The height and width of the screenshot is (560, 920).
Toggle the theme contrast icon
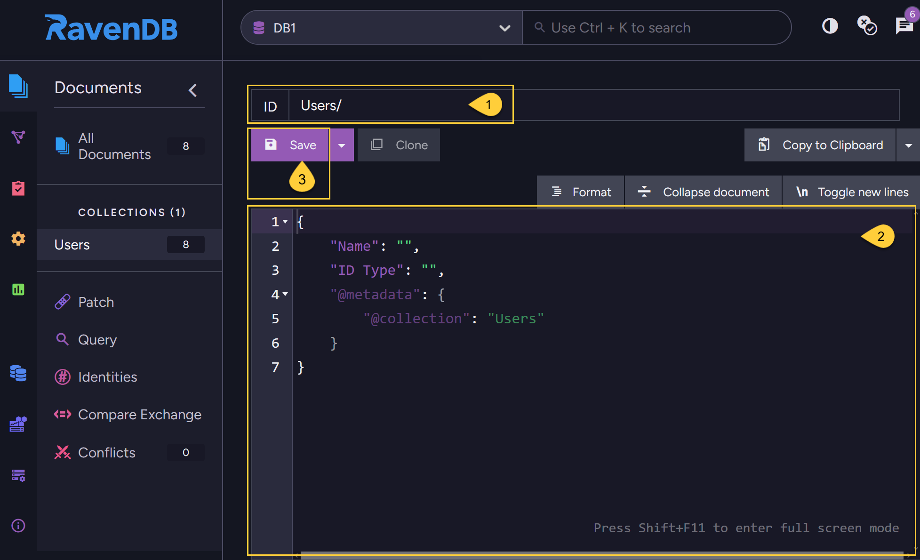pyautogui.click(x=830, y=26)
